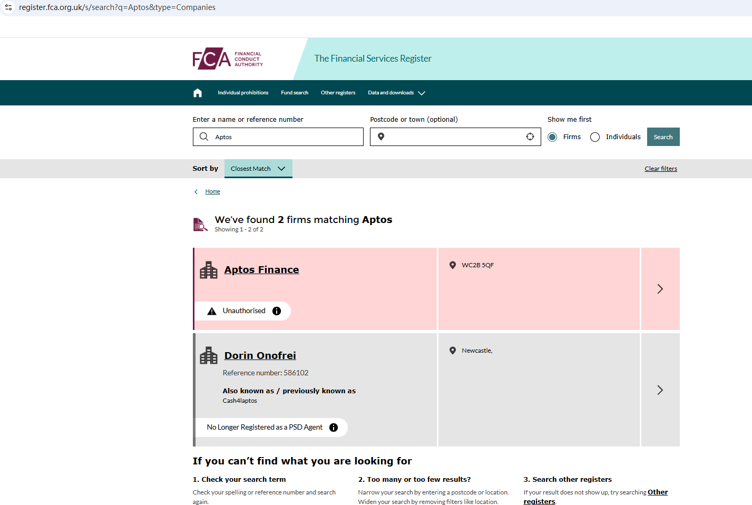
Task: Open Individual prohibitions in the navigation bar
Action: point(243,93)
